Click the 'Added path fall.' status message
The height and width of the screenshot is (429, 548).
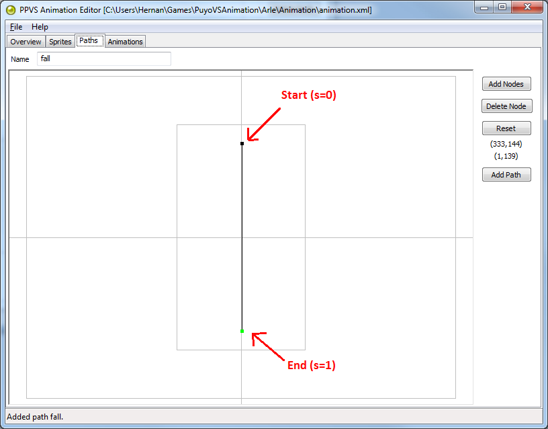coord(35,417)
